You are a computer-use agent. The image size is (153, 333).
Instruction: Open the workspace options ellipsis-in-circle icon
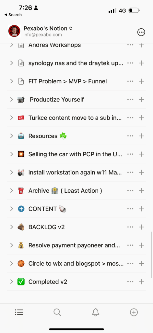tap(141, 32)
